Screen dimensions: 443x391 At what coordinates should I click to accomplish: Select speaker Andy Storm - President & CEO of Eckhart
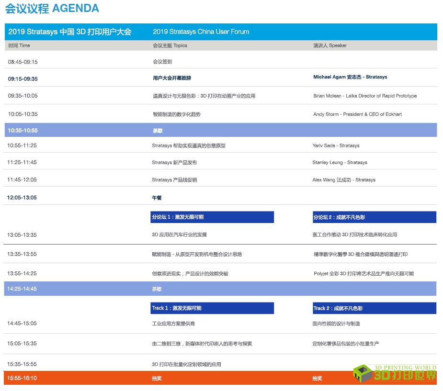(357, 114)
